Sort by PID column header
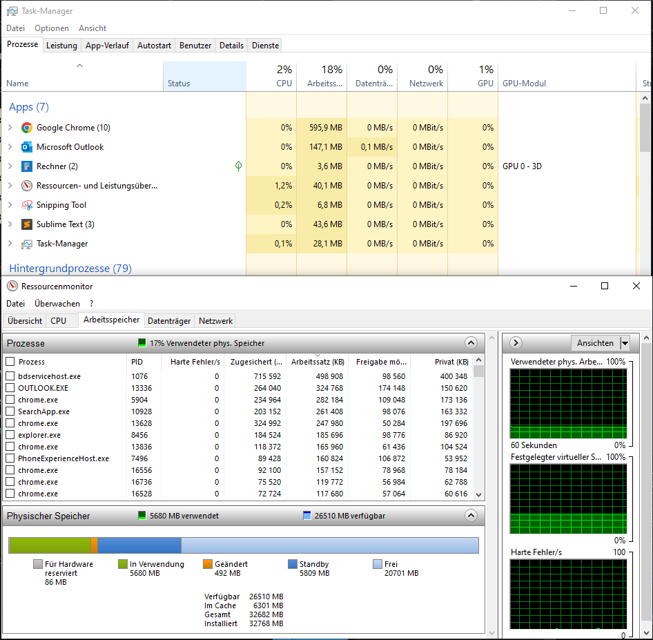Image resolution: width=653 pixels, height=640 pixels. click(144, 362)
